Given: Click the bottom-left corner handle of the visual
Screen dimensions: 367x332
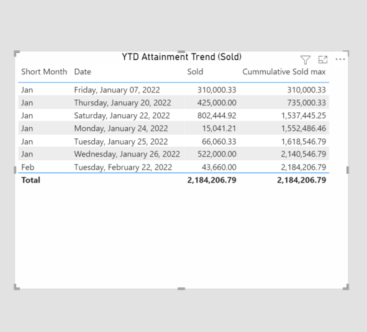Looking at the screenshot, I should coord(16,287).
